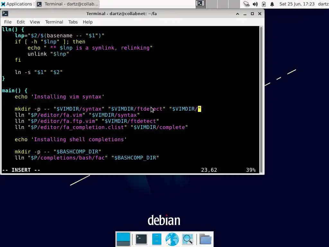The image size is (329, 247).
Task: Open the Applications menu
Action: pos(17,4)
